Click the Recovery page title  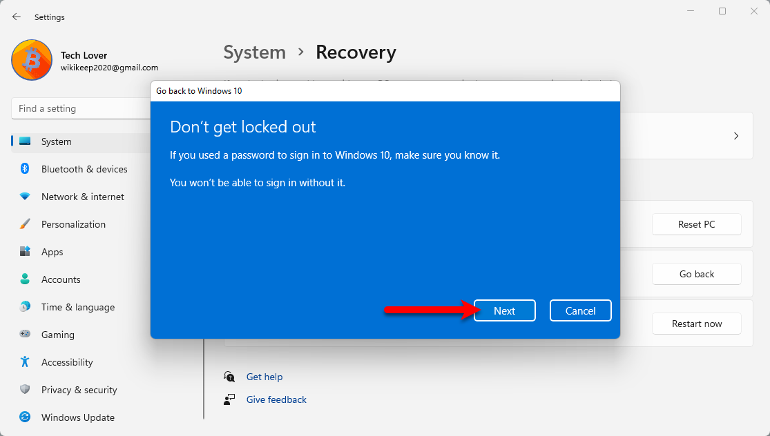pyautogui.click(x=356, y=52)
